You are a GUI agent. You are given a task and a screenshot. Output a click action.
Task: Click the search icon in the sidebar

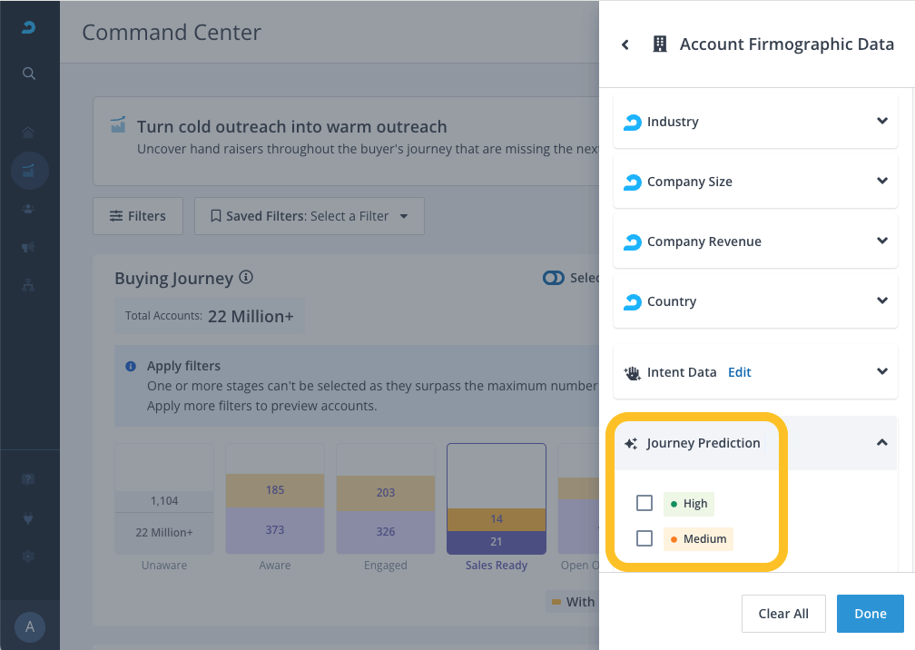[29, 74]
